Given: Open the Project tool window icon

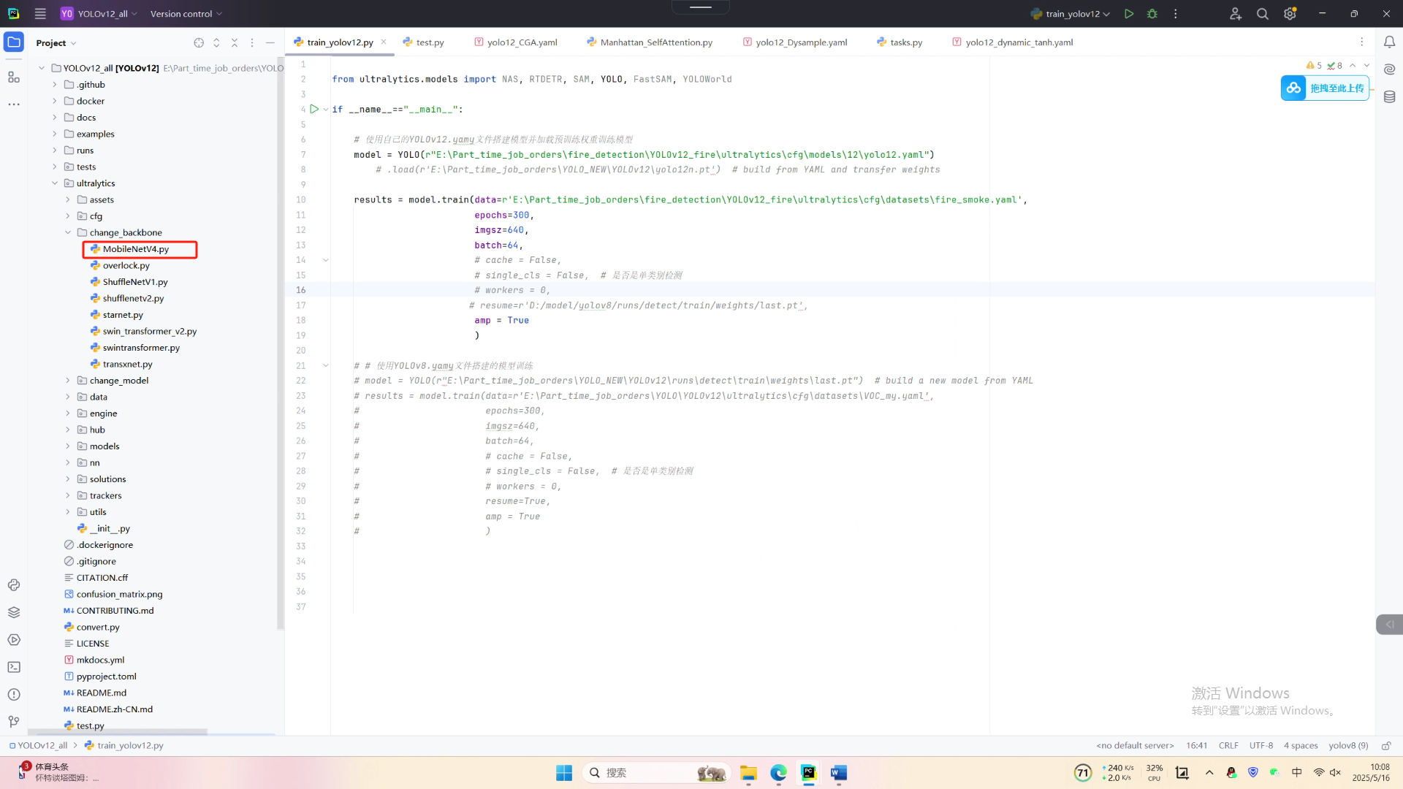Looking at the screenshot, I should pos(14,42).
